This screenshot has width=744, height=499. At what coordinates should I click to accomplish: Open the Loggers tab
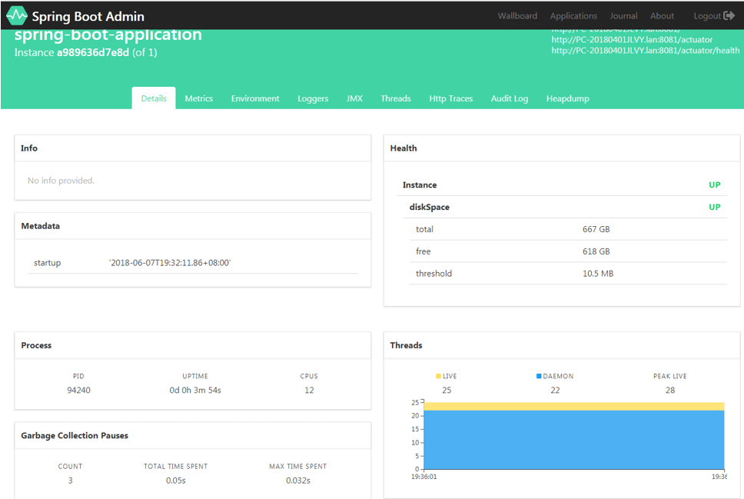point(313,98)
